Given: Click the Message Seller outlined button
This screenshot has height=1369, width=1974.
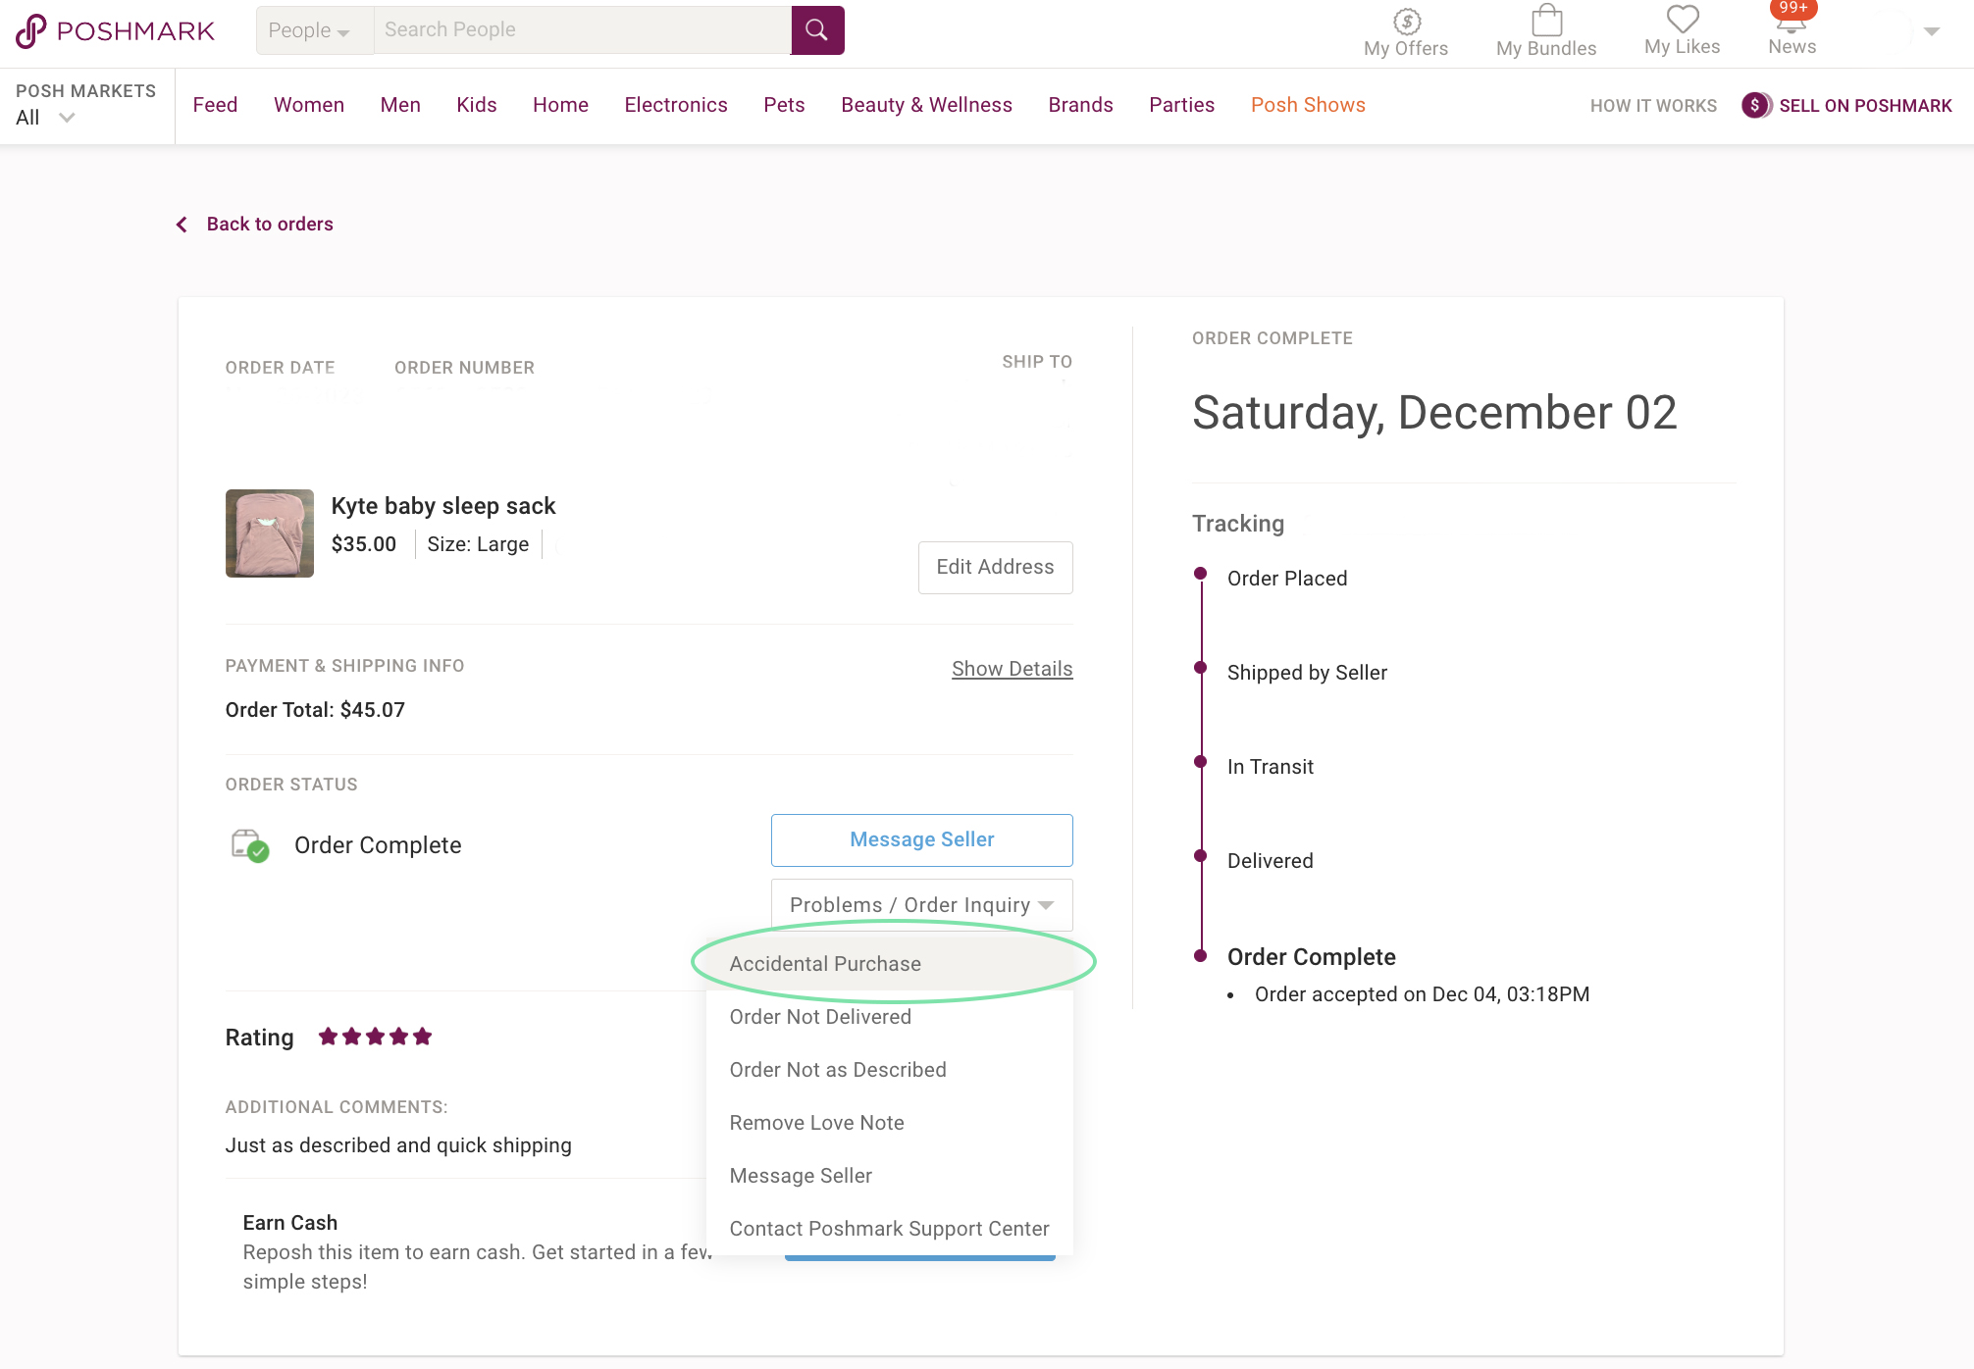Looking at the screenshot, I should [921, 839].
